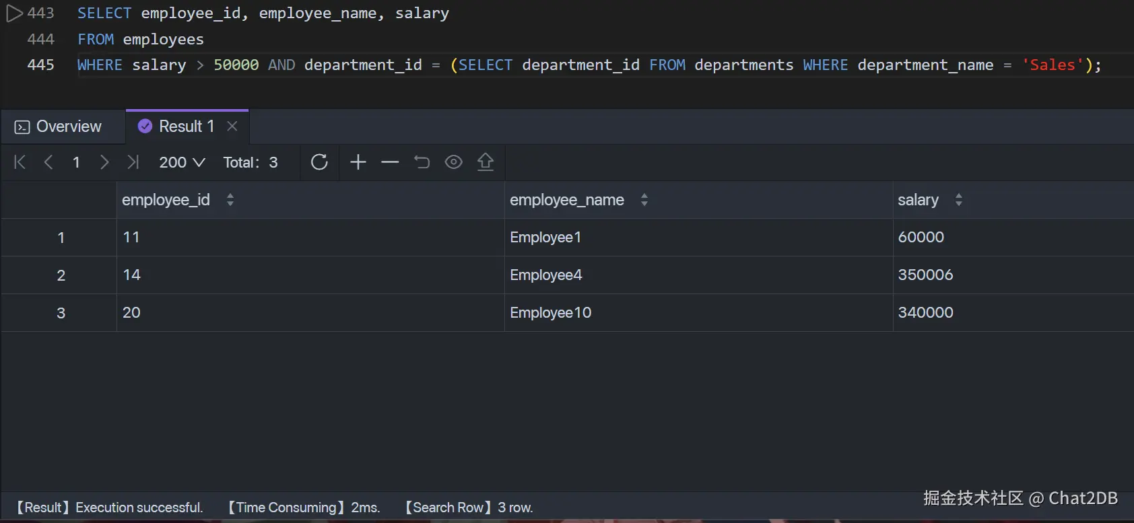Viewport: 1134px width, 523px height.
Task: Select the Employee4 name cell
Action: coord(699,275)
